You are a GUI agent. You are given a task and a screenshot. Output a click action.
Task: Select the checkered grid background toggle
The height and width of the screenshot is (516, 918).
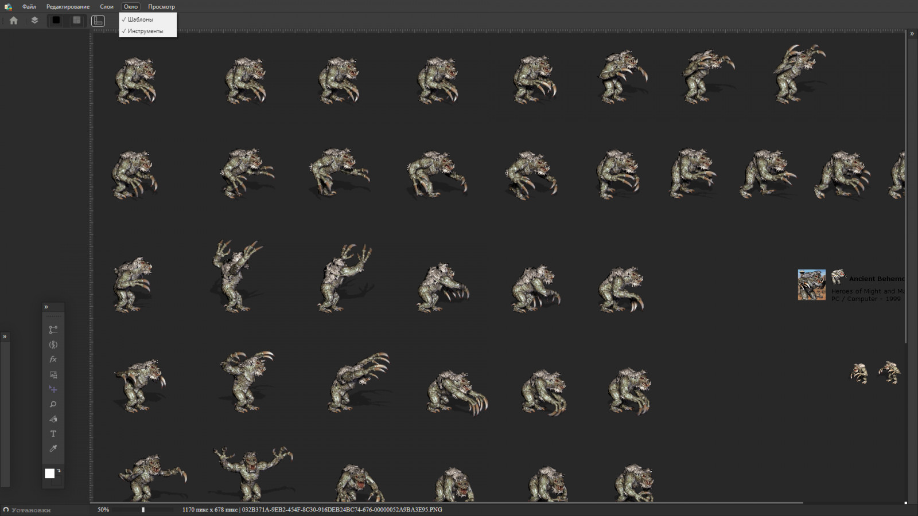coord(76,21)
